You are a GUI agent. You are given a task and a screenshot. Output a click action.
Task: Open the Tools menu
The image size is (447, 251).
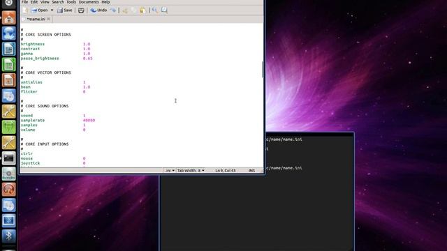pyautogui.click(x=71, y=2)
